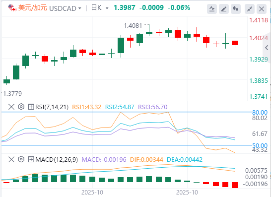Click the last red MACD histogram bar
This screenshot has height=197, width=271.
(235, 185)
